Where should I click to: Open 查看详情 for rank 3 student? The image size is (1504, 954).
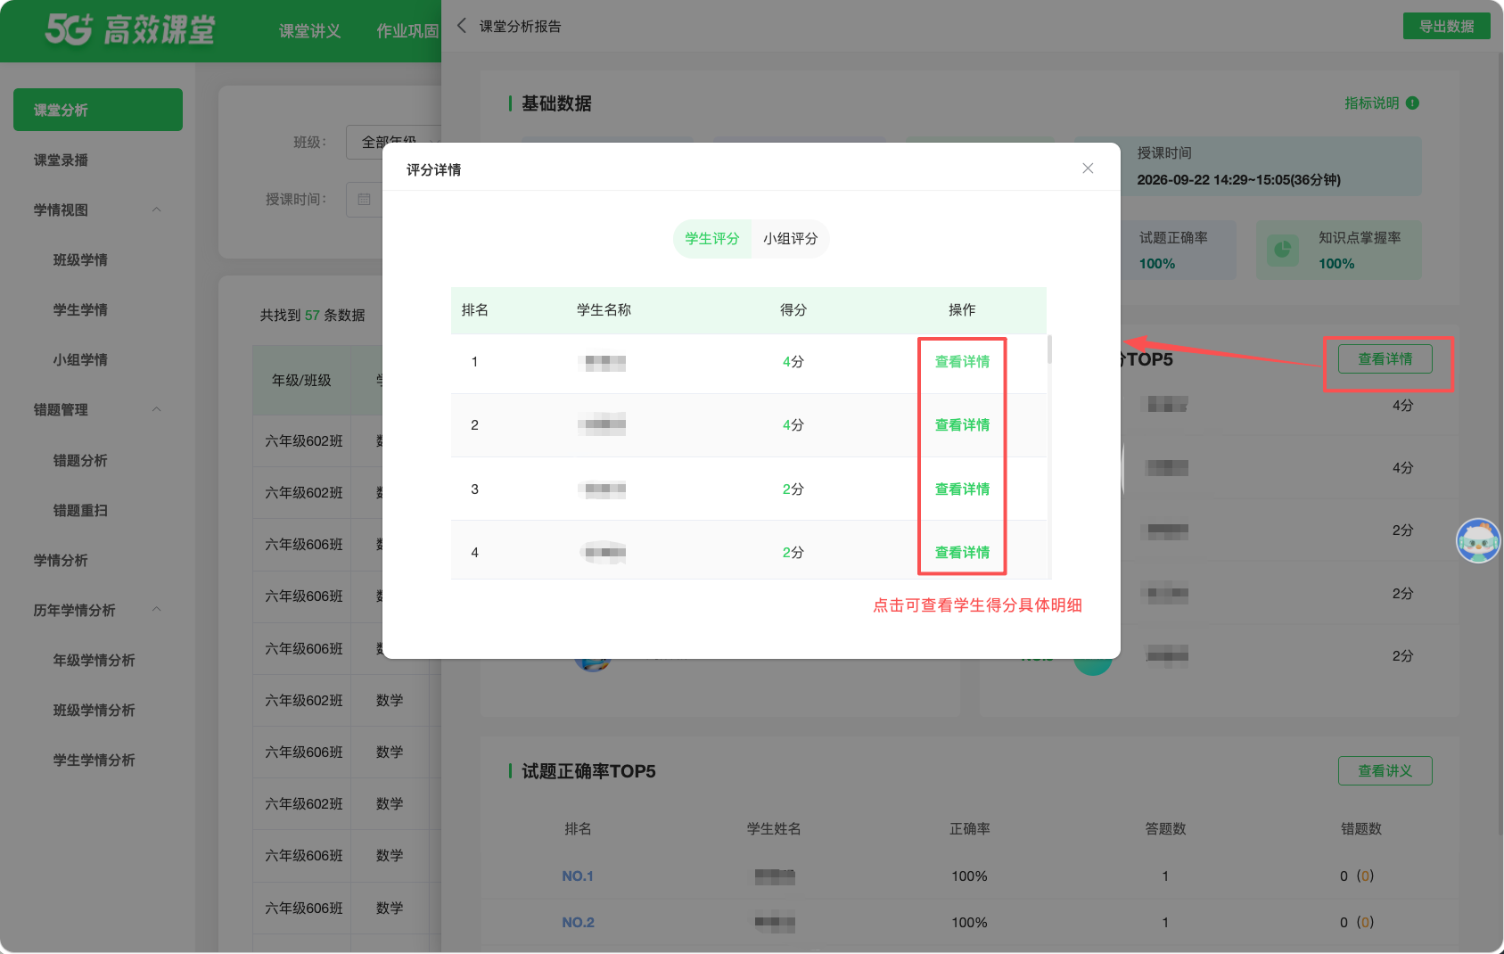(962, 489)
